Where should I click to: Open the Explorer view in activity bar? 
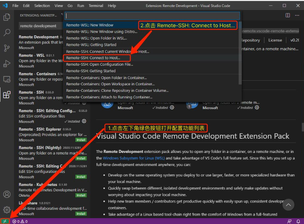pos(7,17)
